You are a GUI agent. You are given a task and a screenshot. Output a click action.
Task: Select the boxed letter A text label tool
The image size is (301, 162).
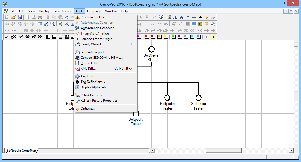coord(175,17)
